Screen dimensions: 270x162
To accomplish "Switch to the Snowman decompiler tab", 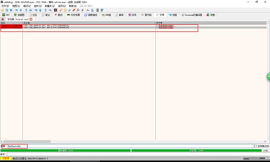I will (192, 15).
